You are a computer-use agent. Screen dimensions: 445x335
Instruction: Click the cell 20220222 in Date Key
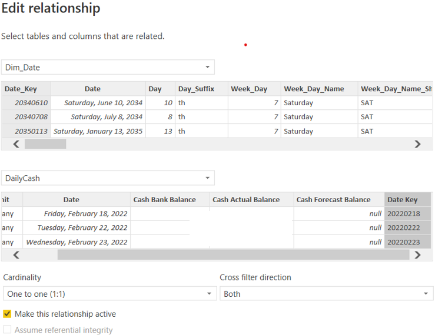[x=408, y=227]
